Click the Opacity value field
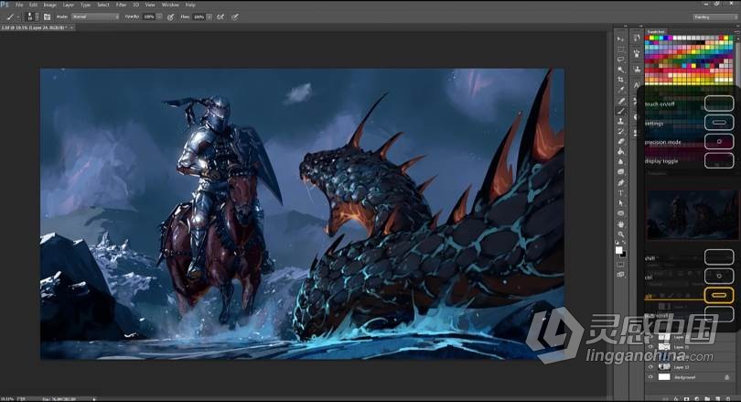The height and width of the screenshot is (402, 741). pyautogui.click(x=149, y=16)
